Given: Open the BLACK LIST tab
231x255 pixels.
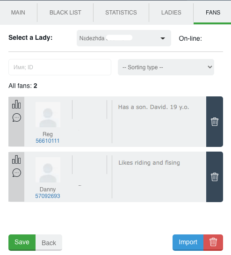Looking at the screenshot, I should [65, 13].
